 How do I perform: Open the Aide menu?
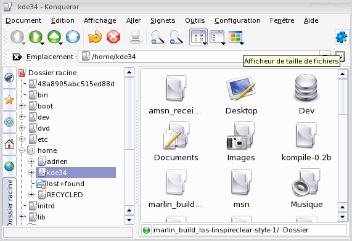tap(311, 20)
